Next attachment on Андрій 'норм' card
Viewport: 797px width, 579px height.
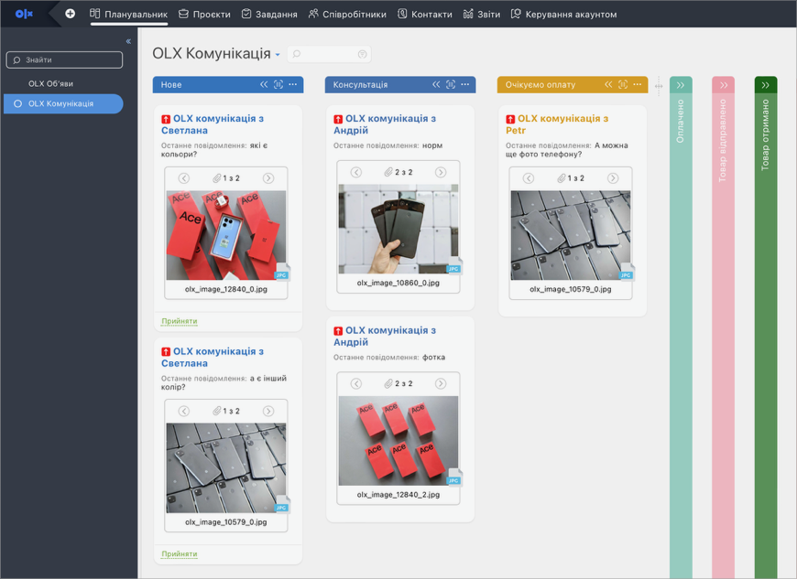(441, 172)
